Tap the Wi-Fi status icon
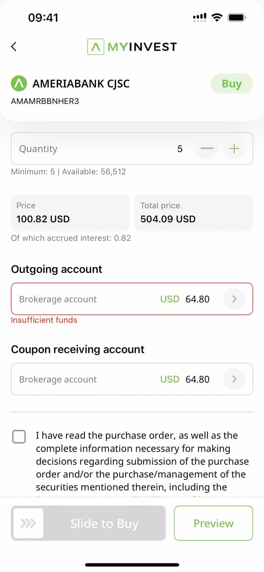The height and width of the screenshot is (572, 264). click(x=216, y=18)
